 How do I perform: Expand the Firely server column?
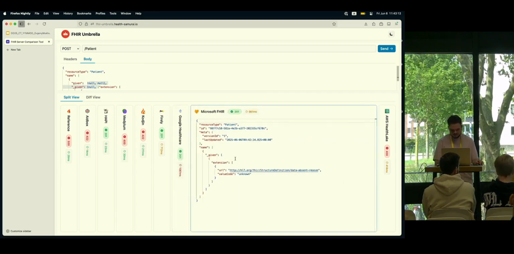[162, 168]
